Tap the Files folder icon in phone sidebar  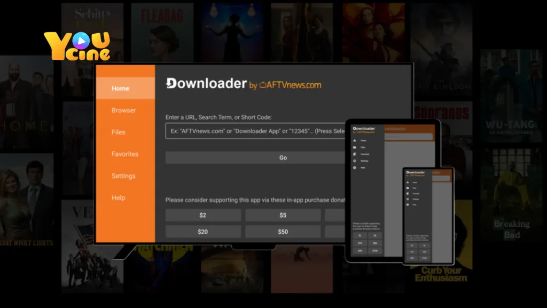pyautogui.click(x=408, y=188)
